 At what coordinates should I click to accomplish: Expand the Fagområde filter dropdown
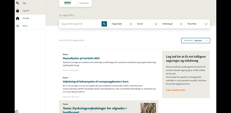tap(122, 24)
